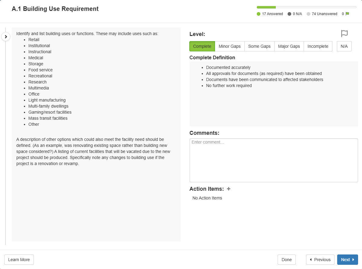Add an action item with plus icon

coord(229,189)
